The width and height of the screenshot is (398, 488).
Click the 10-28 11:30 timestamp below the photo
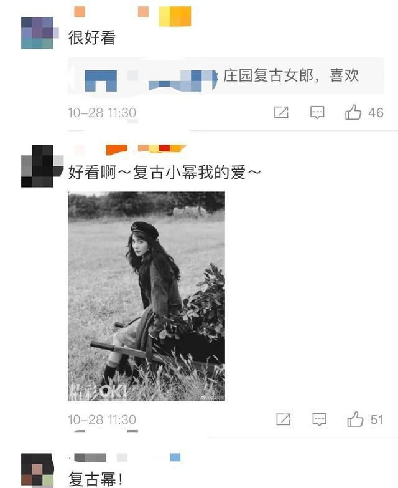(102, 419)
